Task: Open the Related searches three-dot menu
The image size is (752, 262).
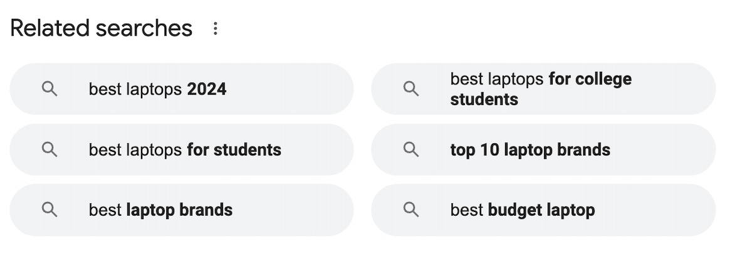Action: click(216, 29)
